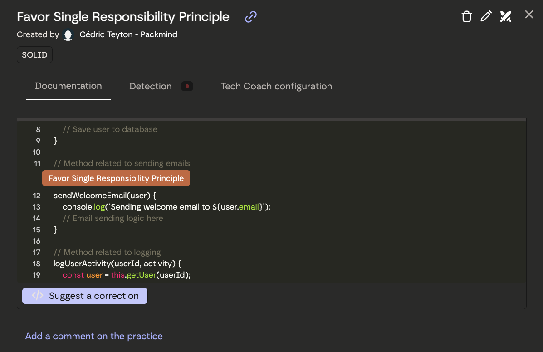
Task: Click the code brackets icon in Suggest button
Action: (38, 296)
